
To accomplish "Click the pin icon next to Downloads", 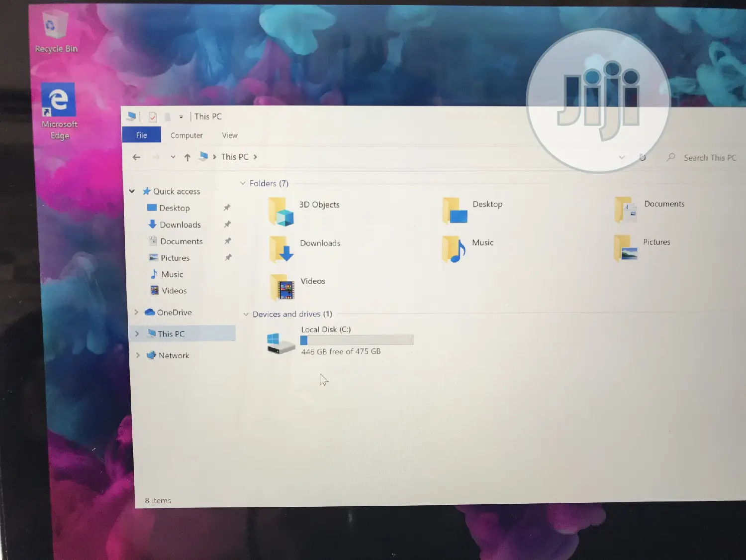I will [x=227, y=224].
